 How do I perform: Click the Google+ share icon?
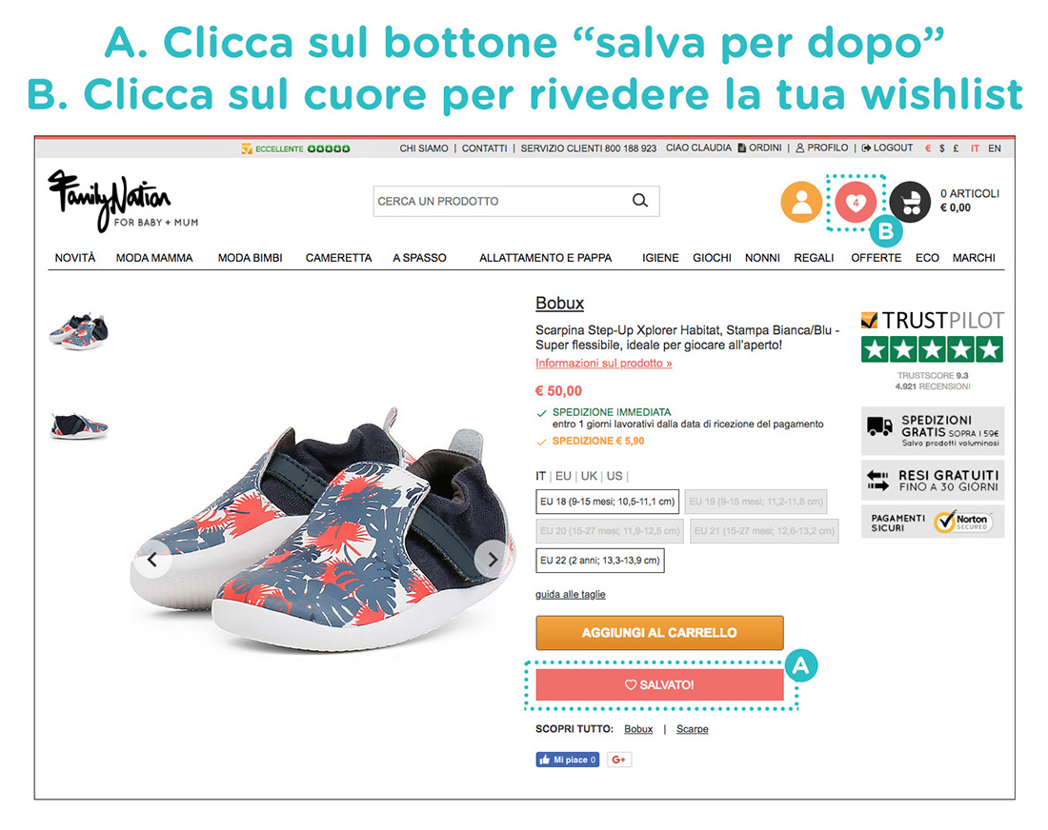pos(619,760)
